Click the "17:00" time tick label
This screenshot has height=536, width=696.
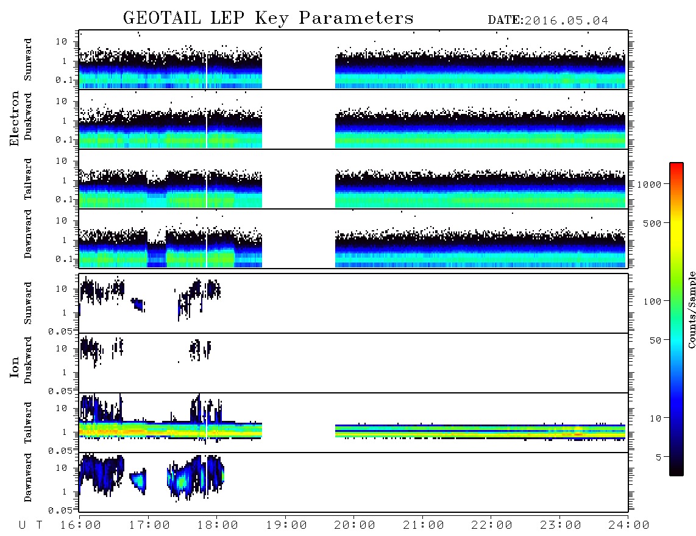(149, 525)
